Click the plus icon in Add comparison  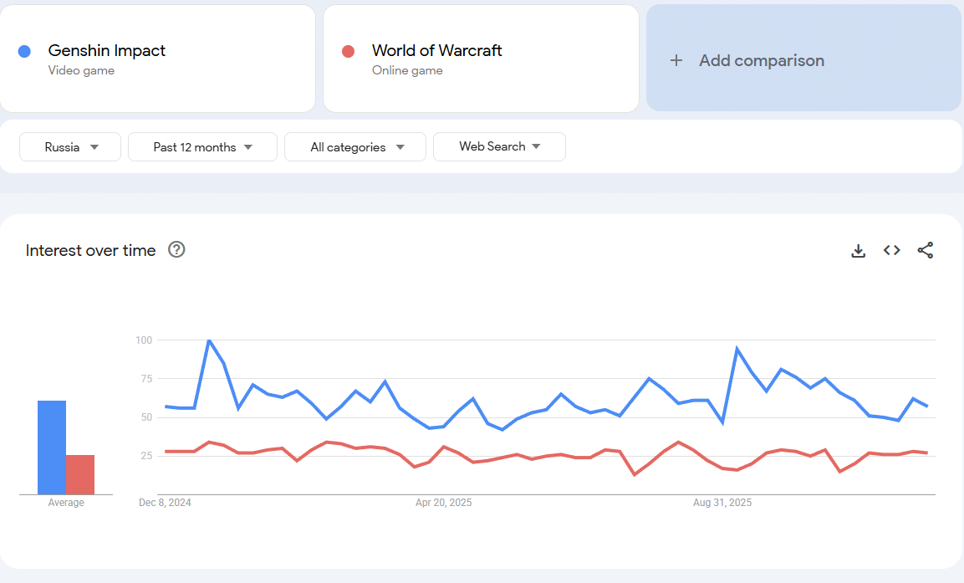676,60
